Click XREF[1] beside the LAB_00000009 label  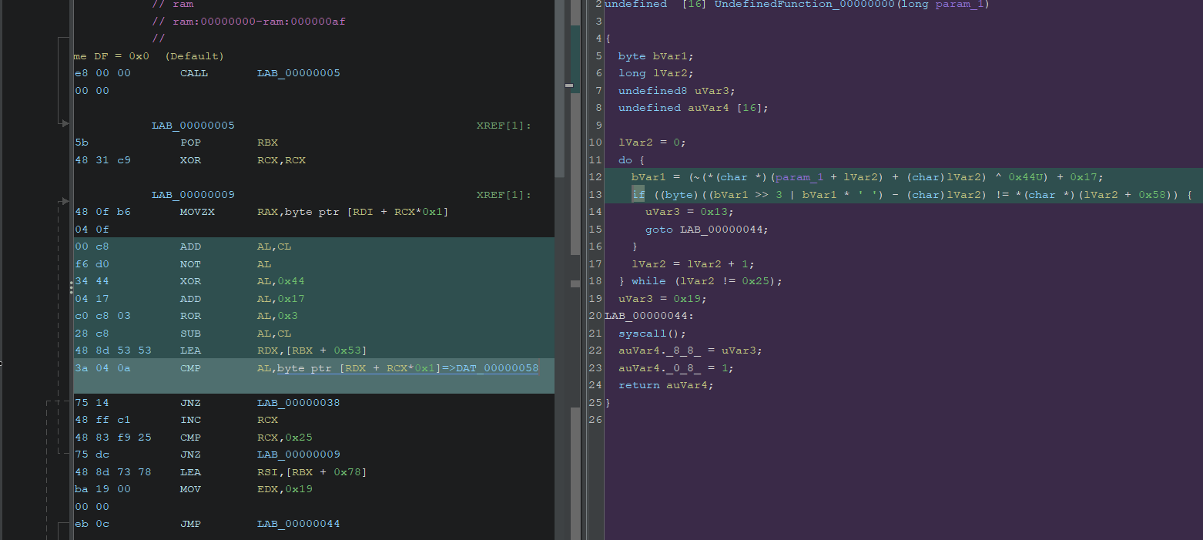(x=504, y=195)
